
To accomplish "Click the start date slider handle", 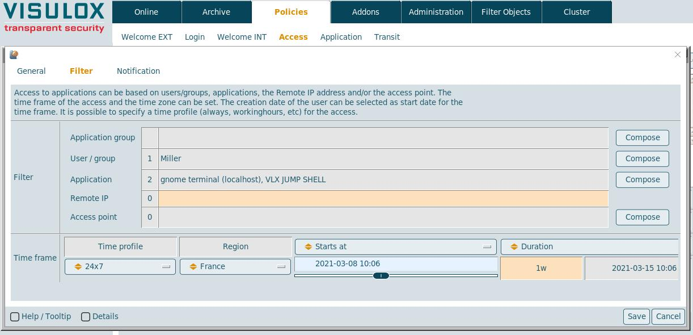I will click(381, 276).
